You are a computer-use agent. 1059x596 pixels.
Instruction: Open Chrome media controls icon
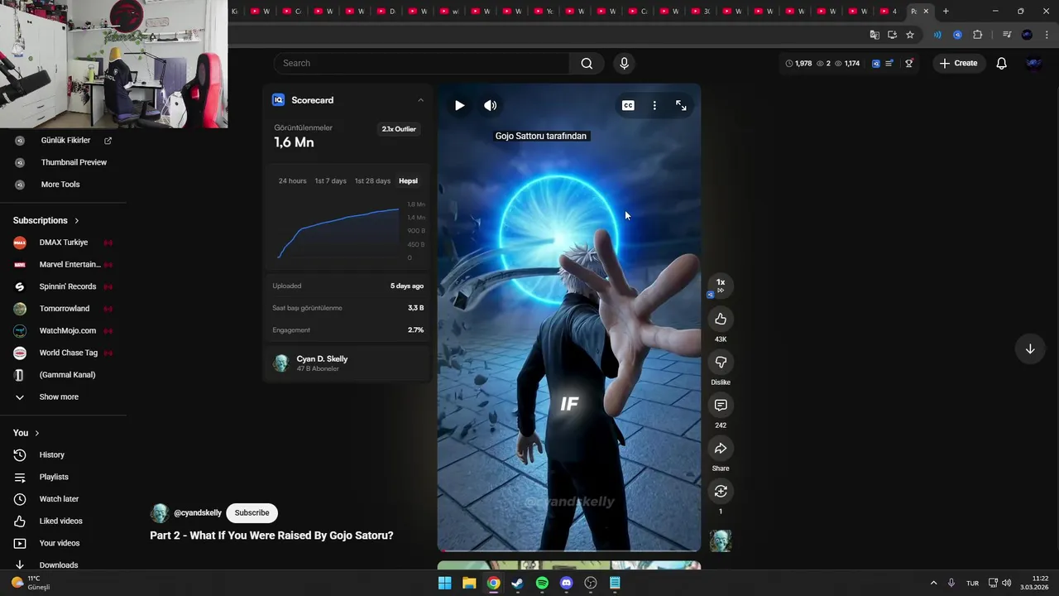click(x=1007, y=35)
